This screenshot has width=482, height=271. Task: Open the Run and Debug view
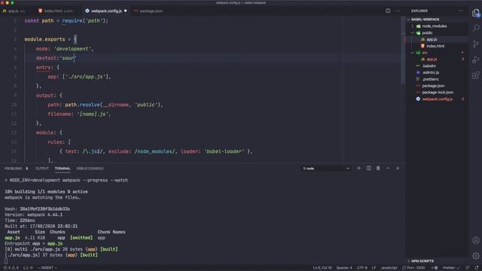pos(476,59)
